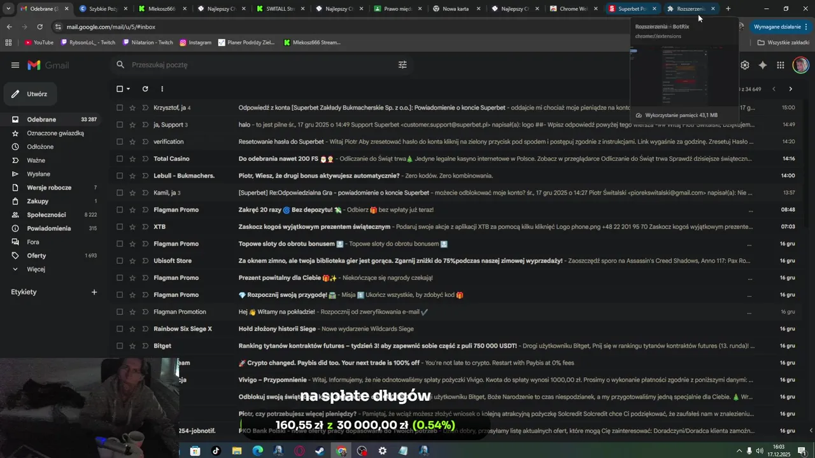Screen dimensions: 815x458
Task: Select checkbox for Krzysztof email
Action: pyautogui.click(x=120, y=108)
